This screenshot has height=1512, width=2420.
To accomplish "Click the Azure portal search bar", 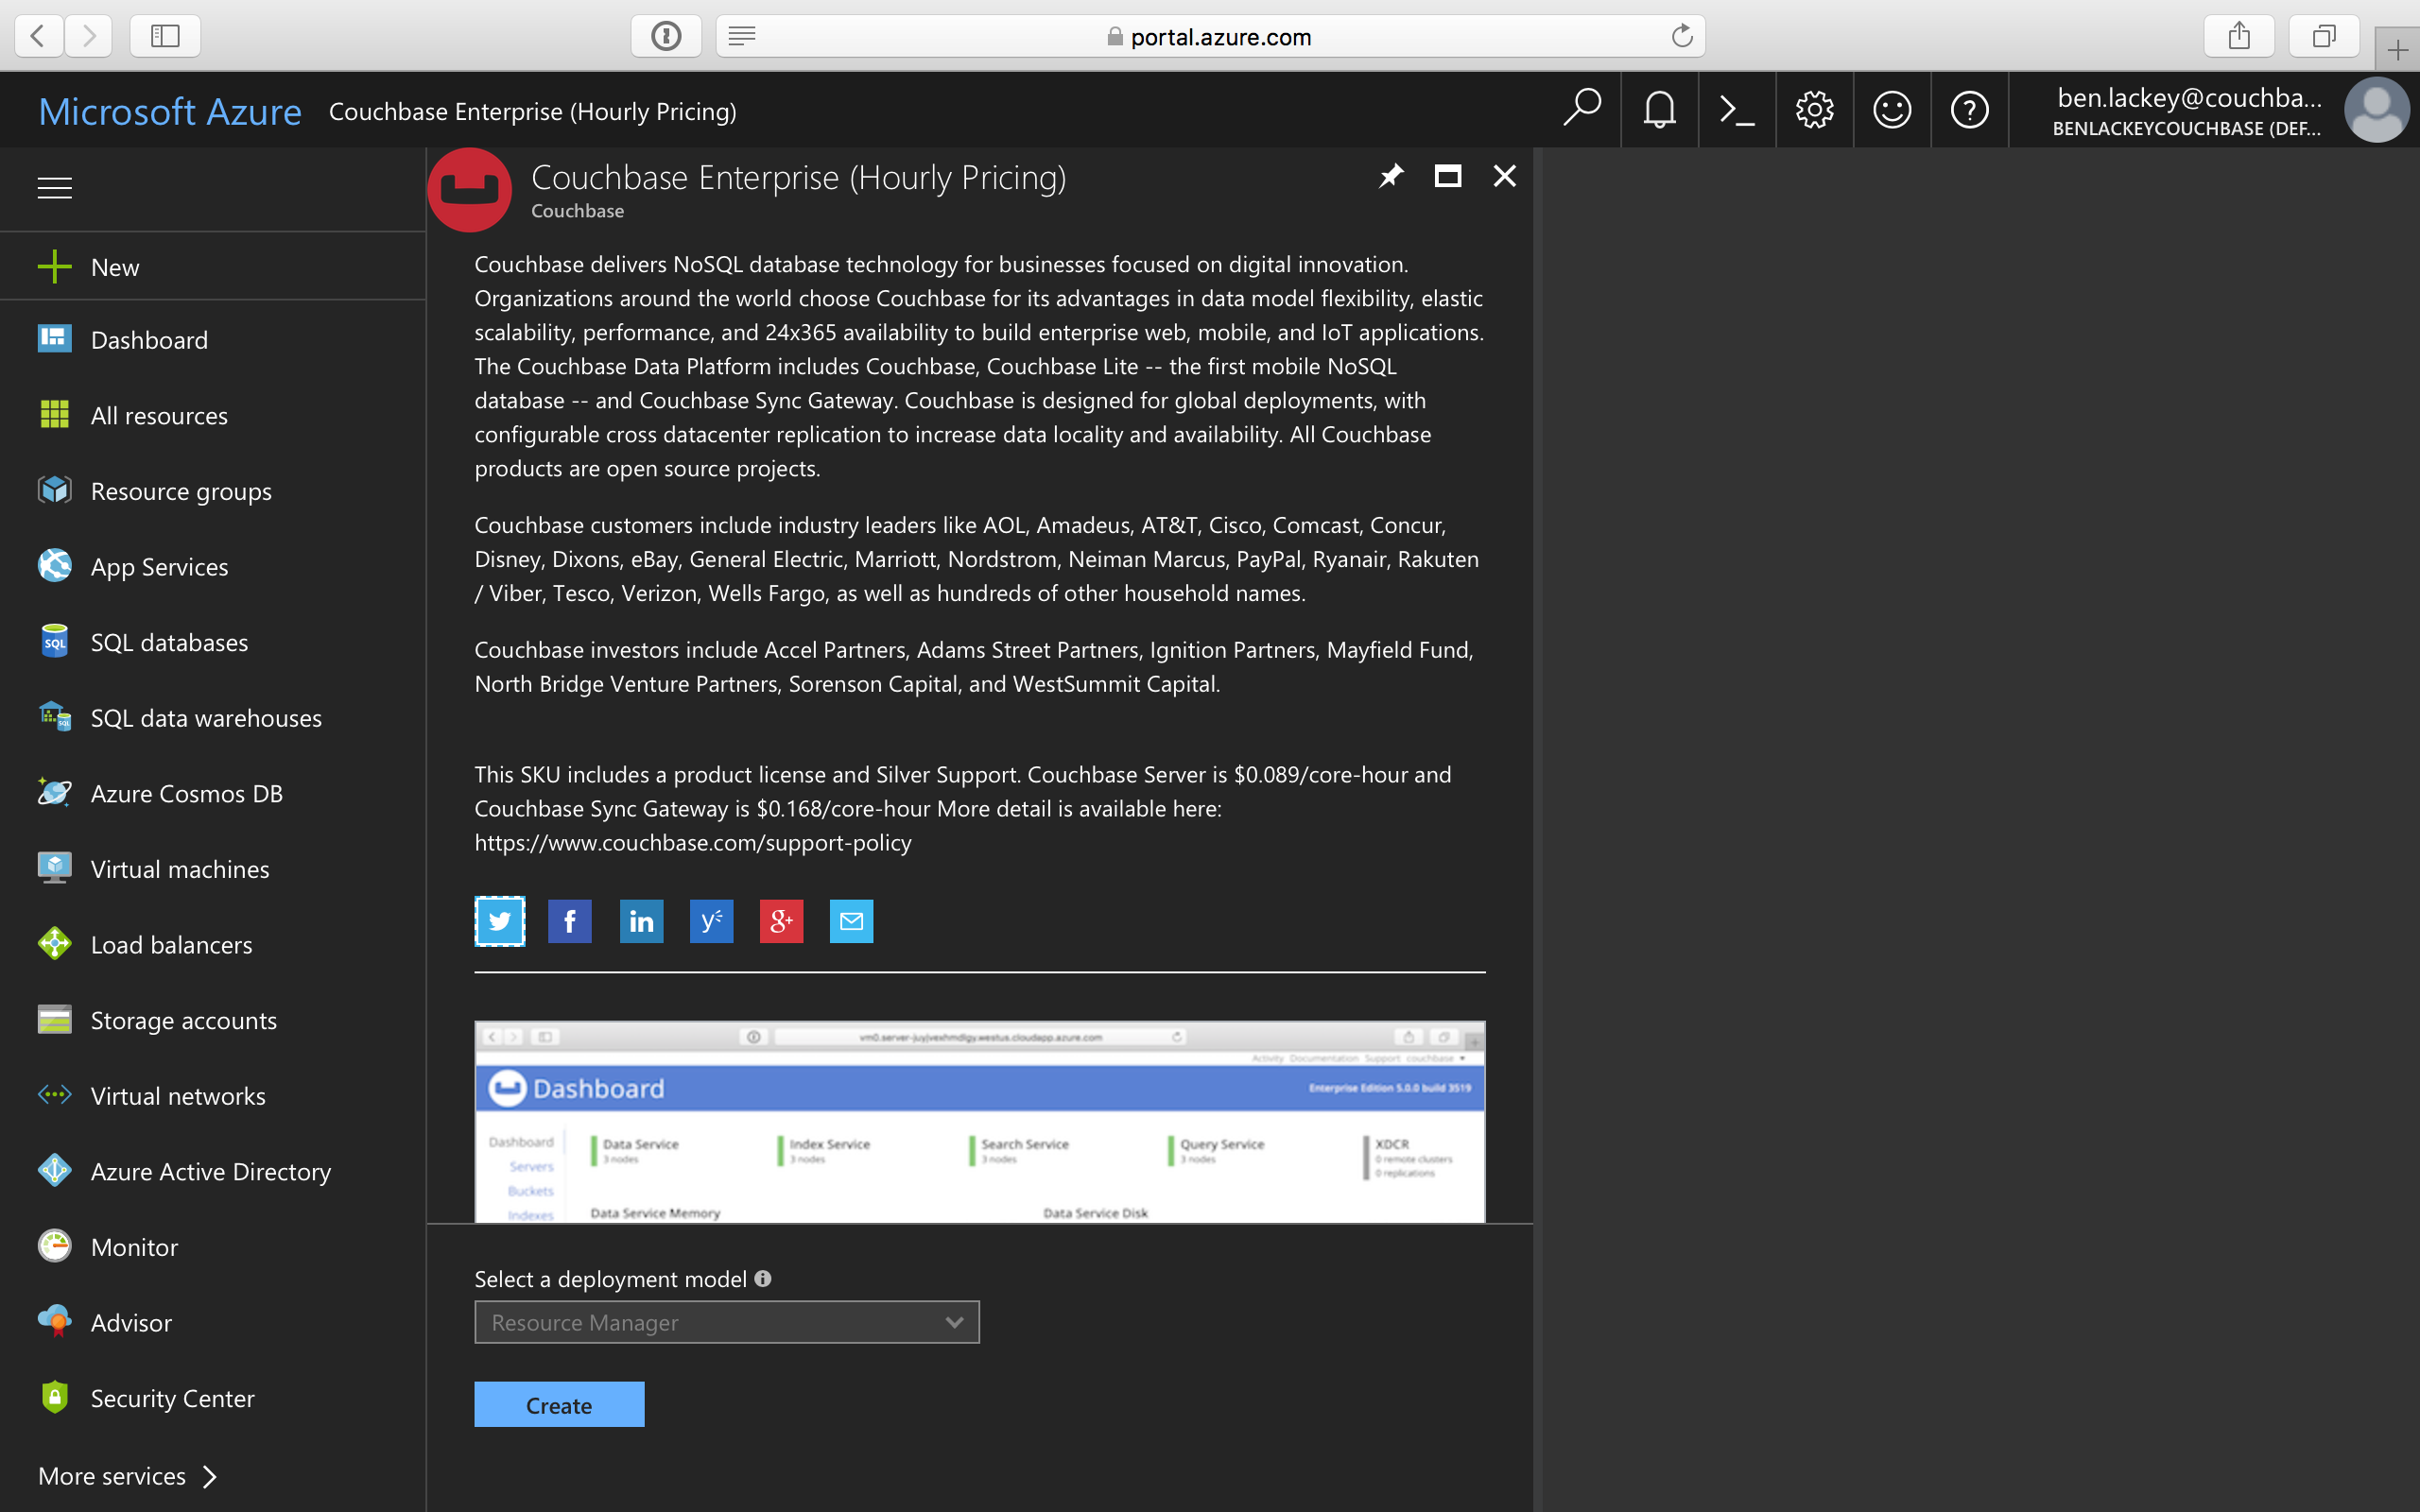I will click(1583, 110).
